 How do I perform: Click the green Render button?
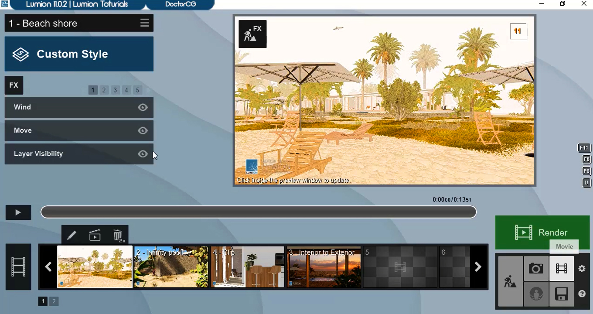(x=542, y=232)
